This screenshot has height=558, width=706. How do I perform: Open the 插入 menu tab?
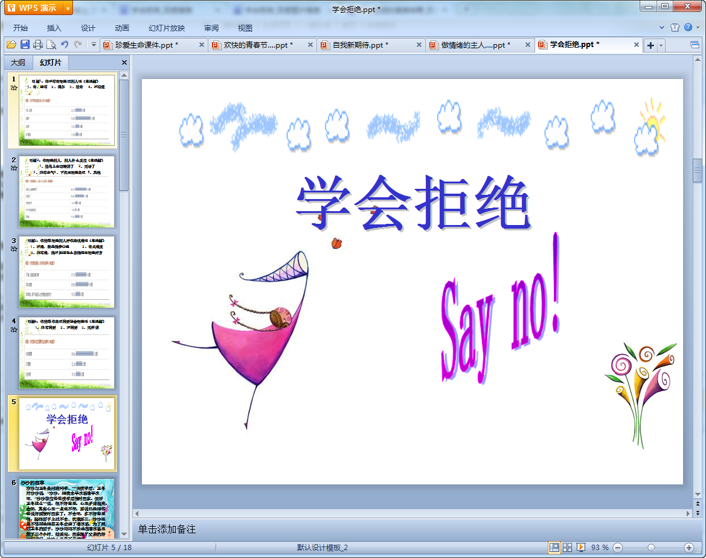(54, 28)
